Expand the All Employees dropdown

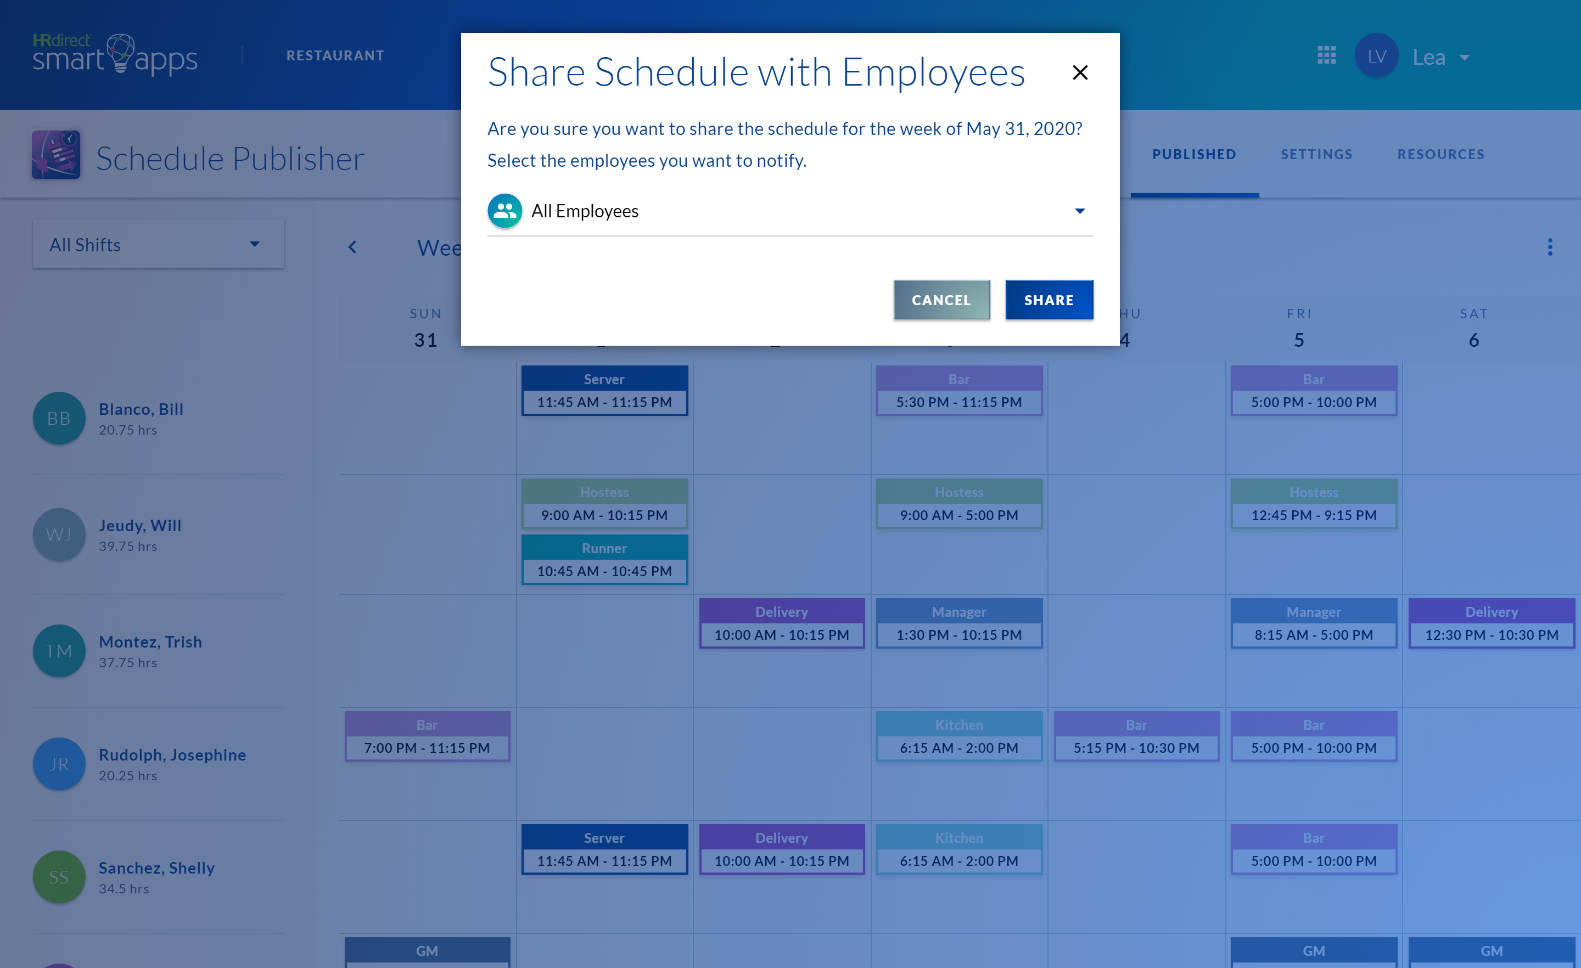pos(1079,211)
